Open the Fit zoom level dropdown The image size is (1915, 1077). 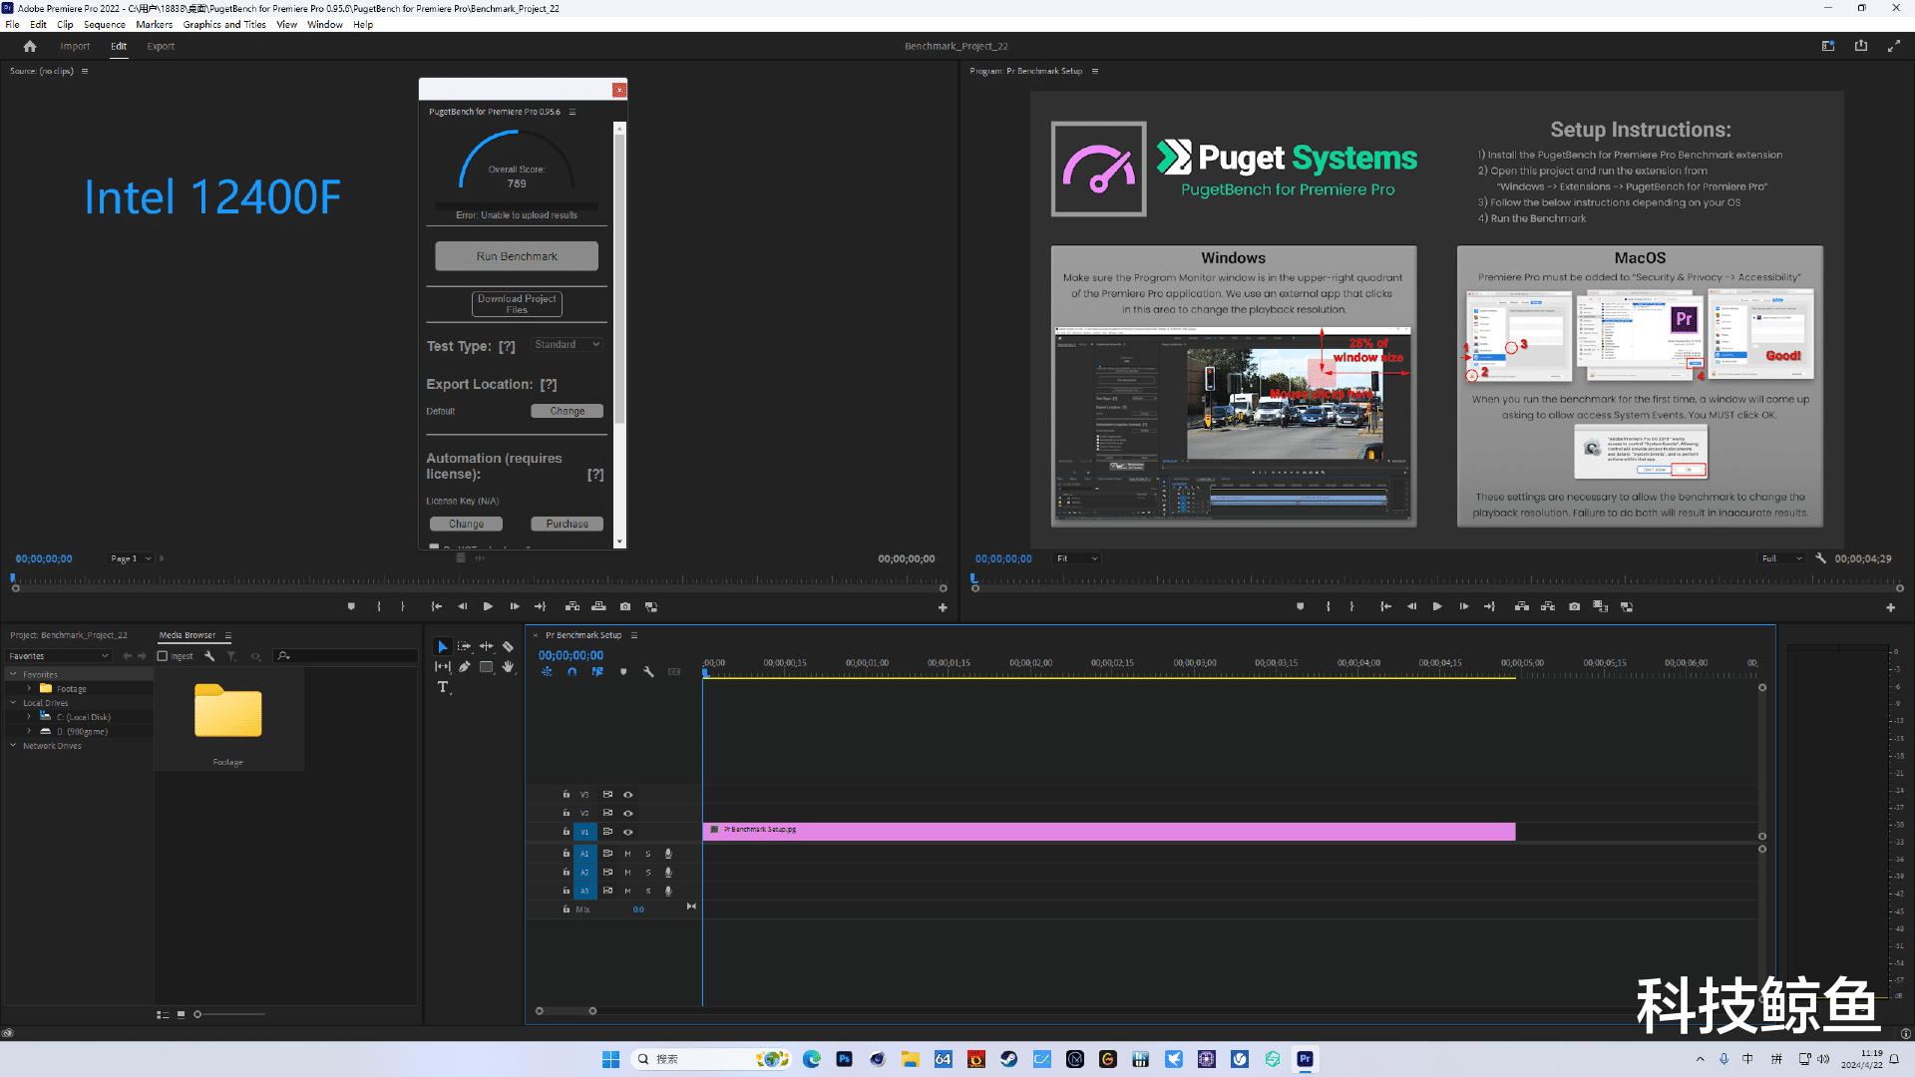coord(1077,558)
